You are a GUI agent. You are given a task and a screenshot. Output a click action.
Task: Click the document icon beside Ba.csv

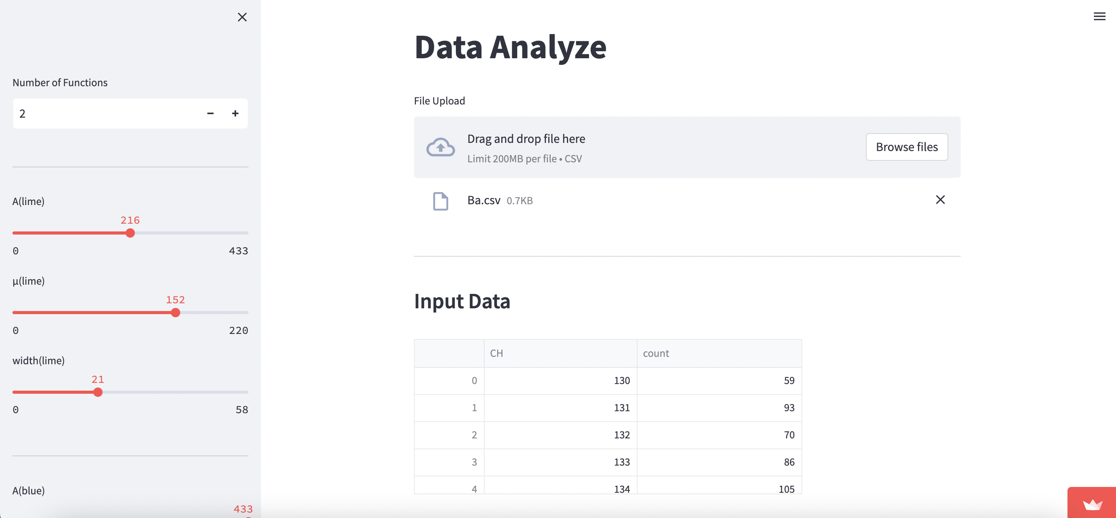(x=440, y=200)
